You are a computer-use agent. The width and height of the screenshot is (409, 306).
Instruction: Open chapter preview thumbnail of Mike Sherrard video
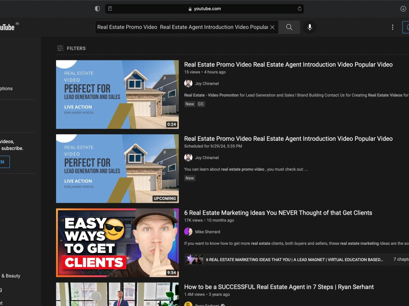194,259
